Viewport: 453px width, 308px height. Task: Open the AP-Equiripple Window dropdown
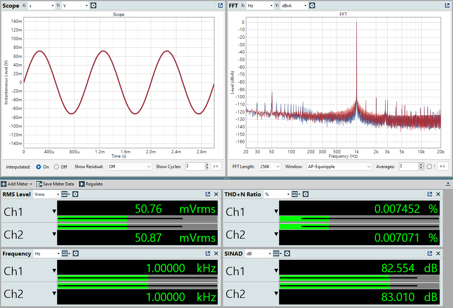[339, 167]
